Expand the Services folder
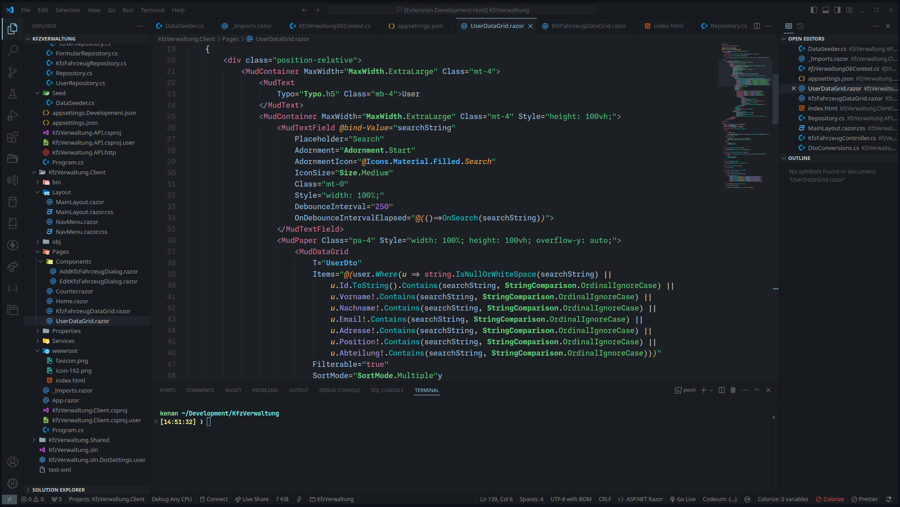Image resolution: width=900 pixels, height=507 pixels. [x=37, y=341]
